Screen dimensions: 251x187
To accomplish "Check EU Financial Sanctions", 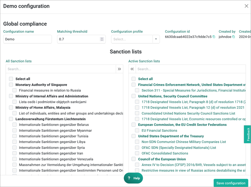I will [137, 130].
